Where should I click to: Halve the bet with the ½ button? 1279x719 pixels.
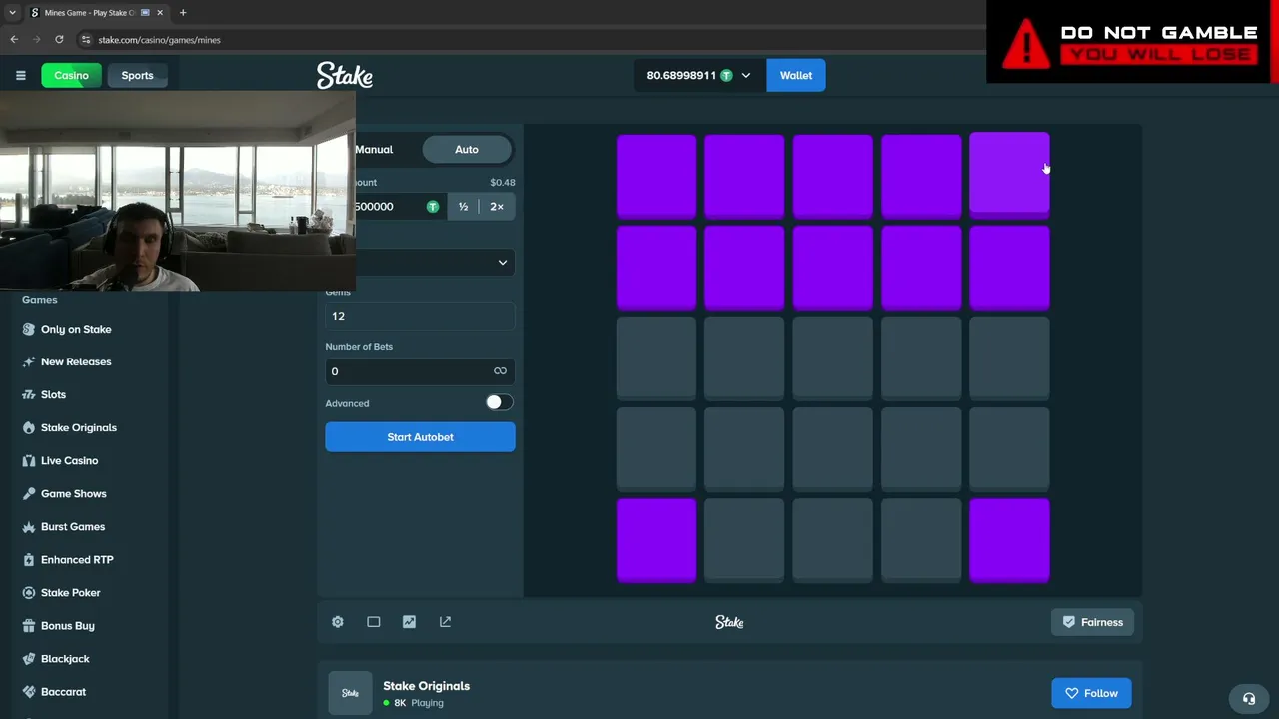tap(463, 207)
